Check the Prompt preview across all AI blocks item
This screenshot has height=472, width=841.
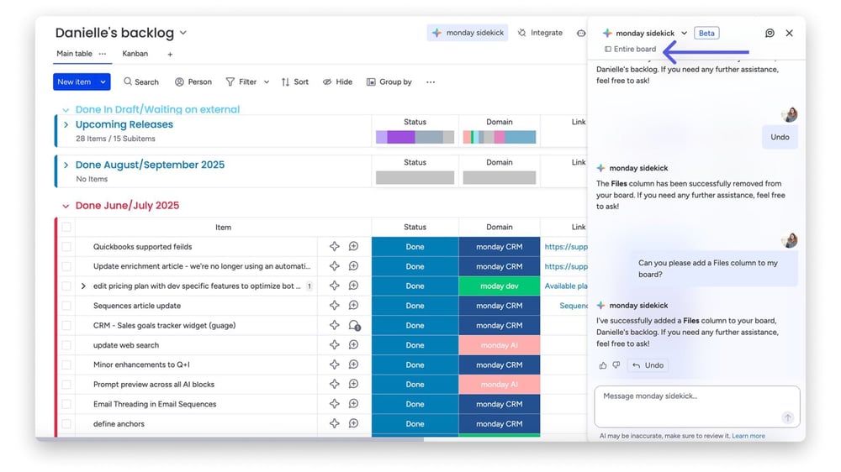66,384
